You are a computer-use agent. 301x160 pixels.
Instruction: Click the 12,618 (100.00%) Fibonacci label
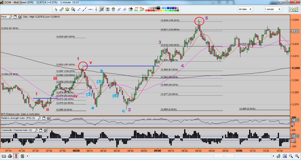point(170,45)
